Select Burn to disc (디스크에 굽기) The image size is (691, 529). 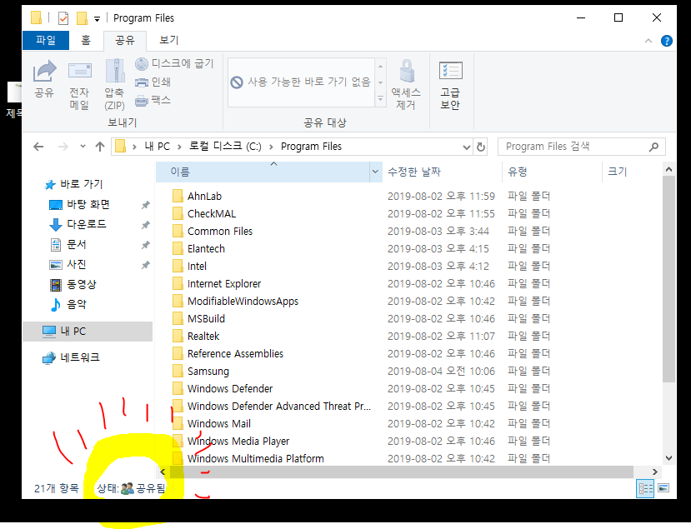pyautogui.click(x=174, y=64)
